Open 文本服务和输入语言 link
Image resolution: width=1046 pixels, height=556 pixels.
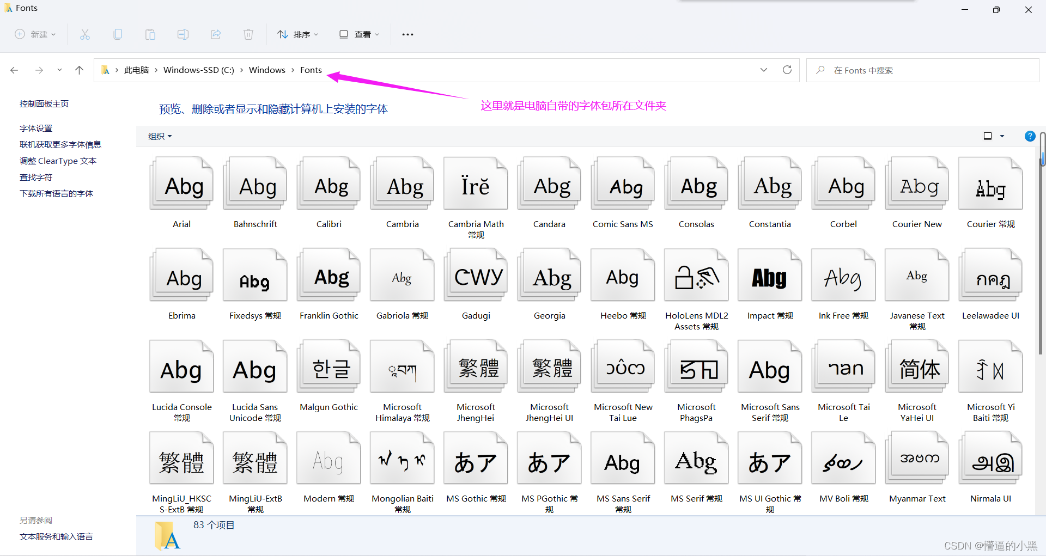(x=56, y=536)
